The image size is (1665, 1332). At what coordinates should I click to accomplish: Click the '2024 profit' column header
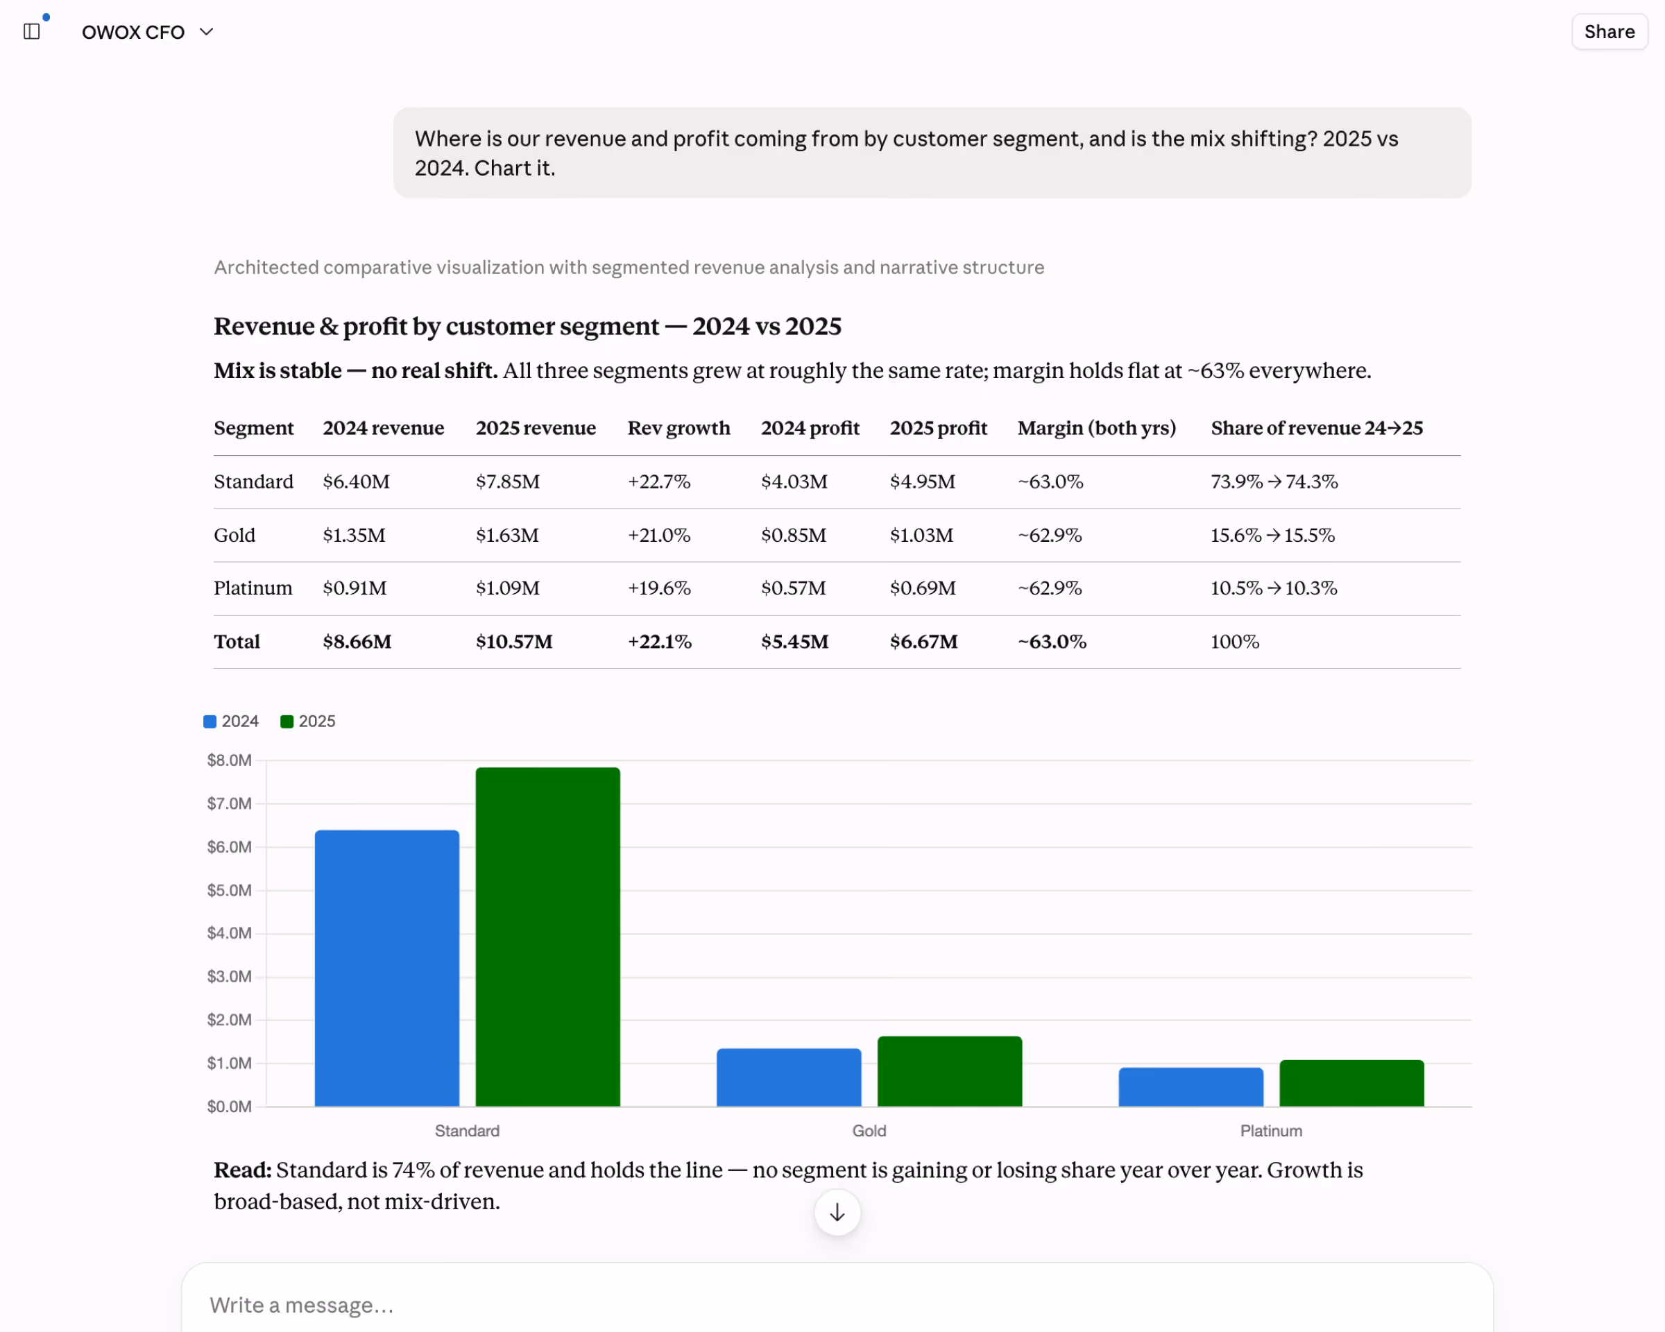[810, 428]
